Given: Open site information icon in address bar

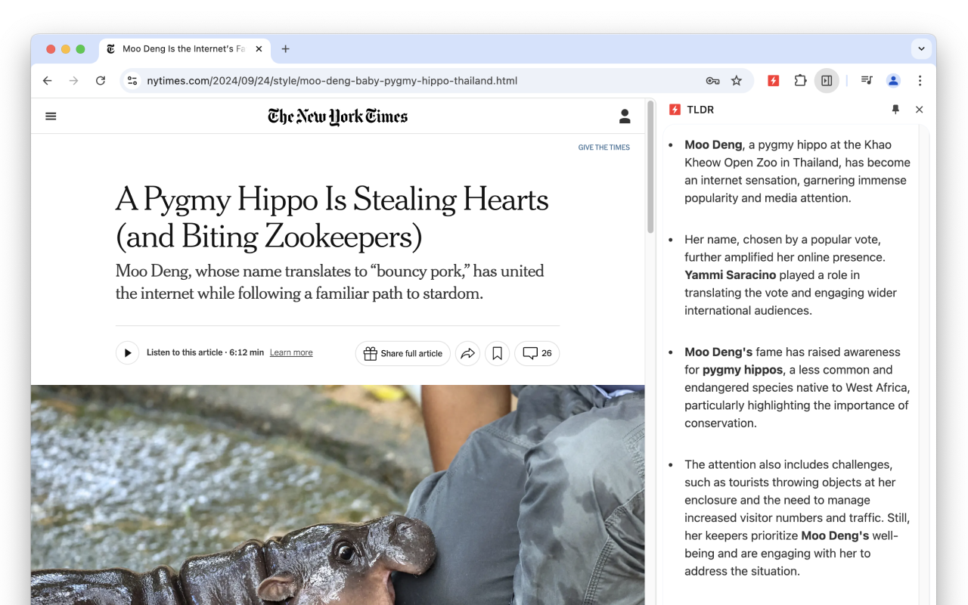Looking at the screenshot, I should (132, 81).
